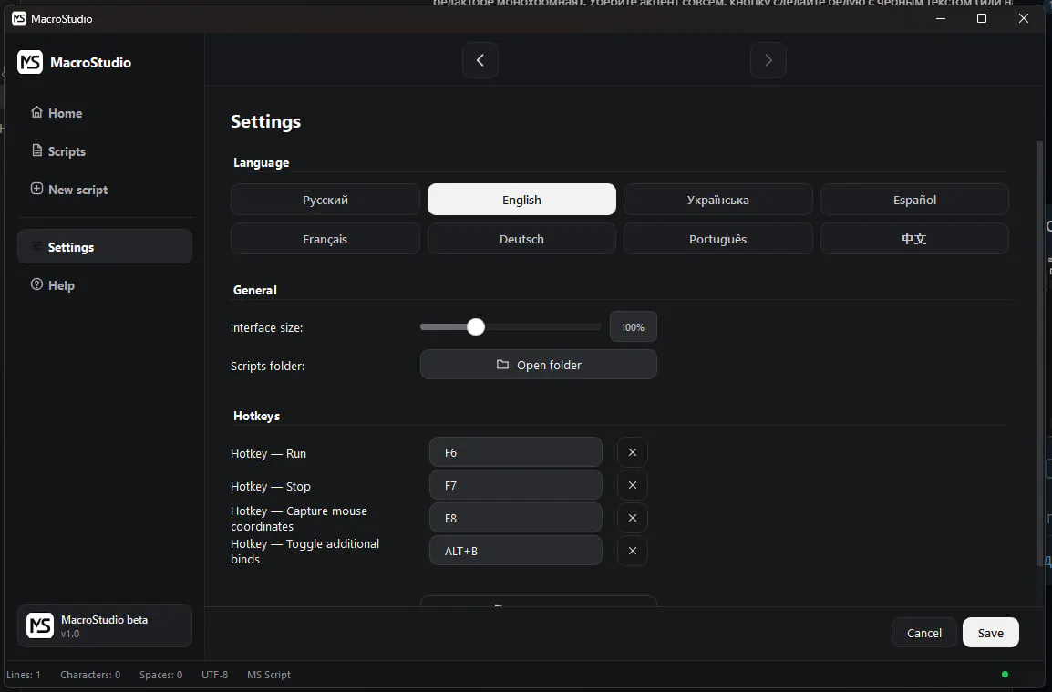1052x692 pixels.
Task: Clear the Stop hotkey
Action: [x=632, y=485]
